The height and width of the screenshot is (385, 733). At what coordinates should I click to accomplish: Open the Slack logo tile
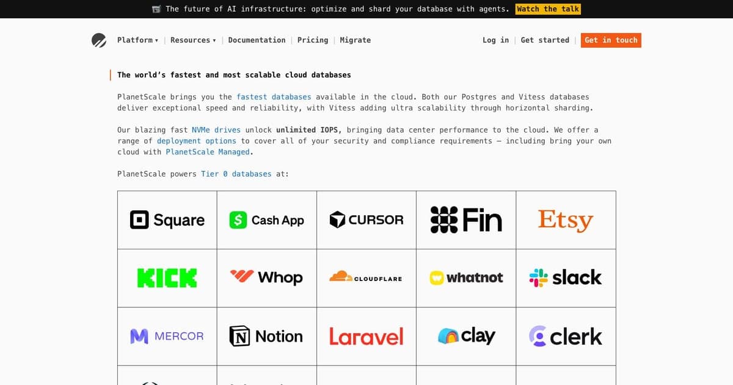pyautogui.click(x=566, y=277)
